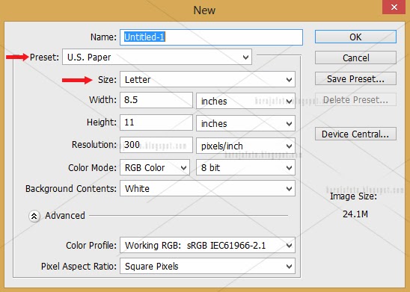Open Pixel Aspect Ratio dropdown
This screenshot has width=410, height=292.
207,266
